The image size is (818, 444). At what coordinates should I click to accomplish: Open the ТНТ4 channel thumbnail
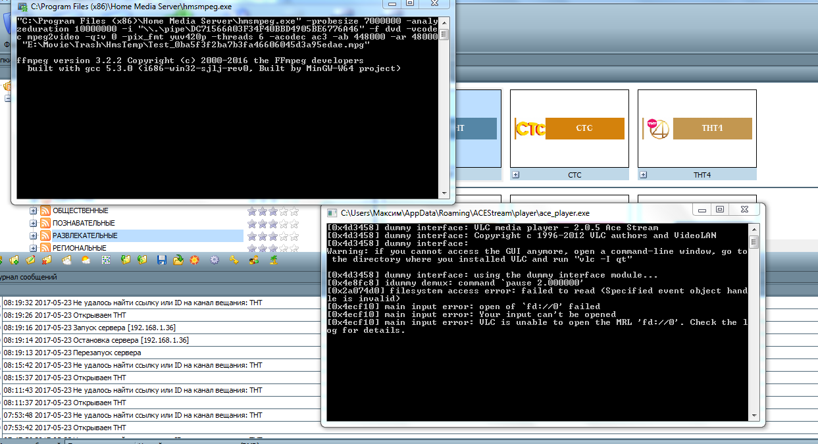click(697, 128)
